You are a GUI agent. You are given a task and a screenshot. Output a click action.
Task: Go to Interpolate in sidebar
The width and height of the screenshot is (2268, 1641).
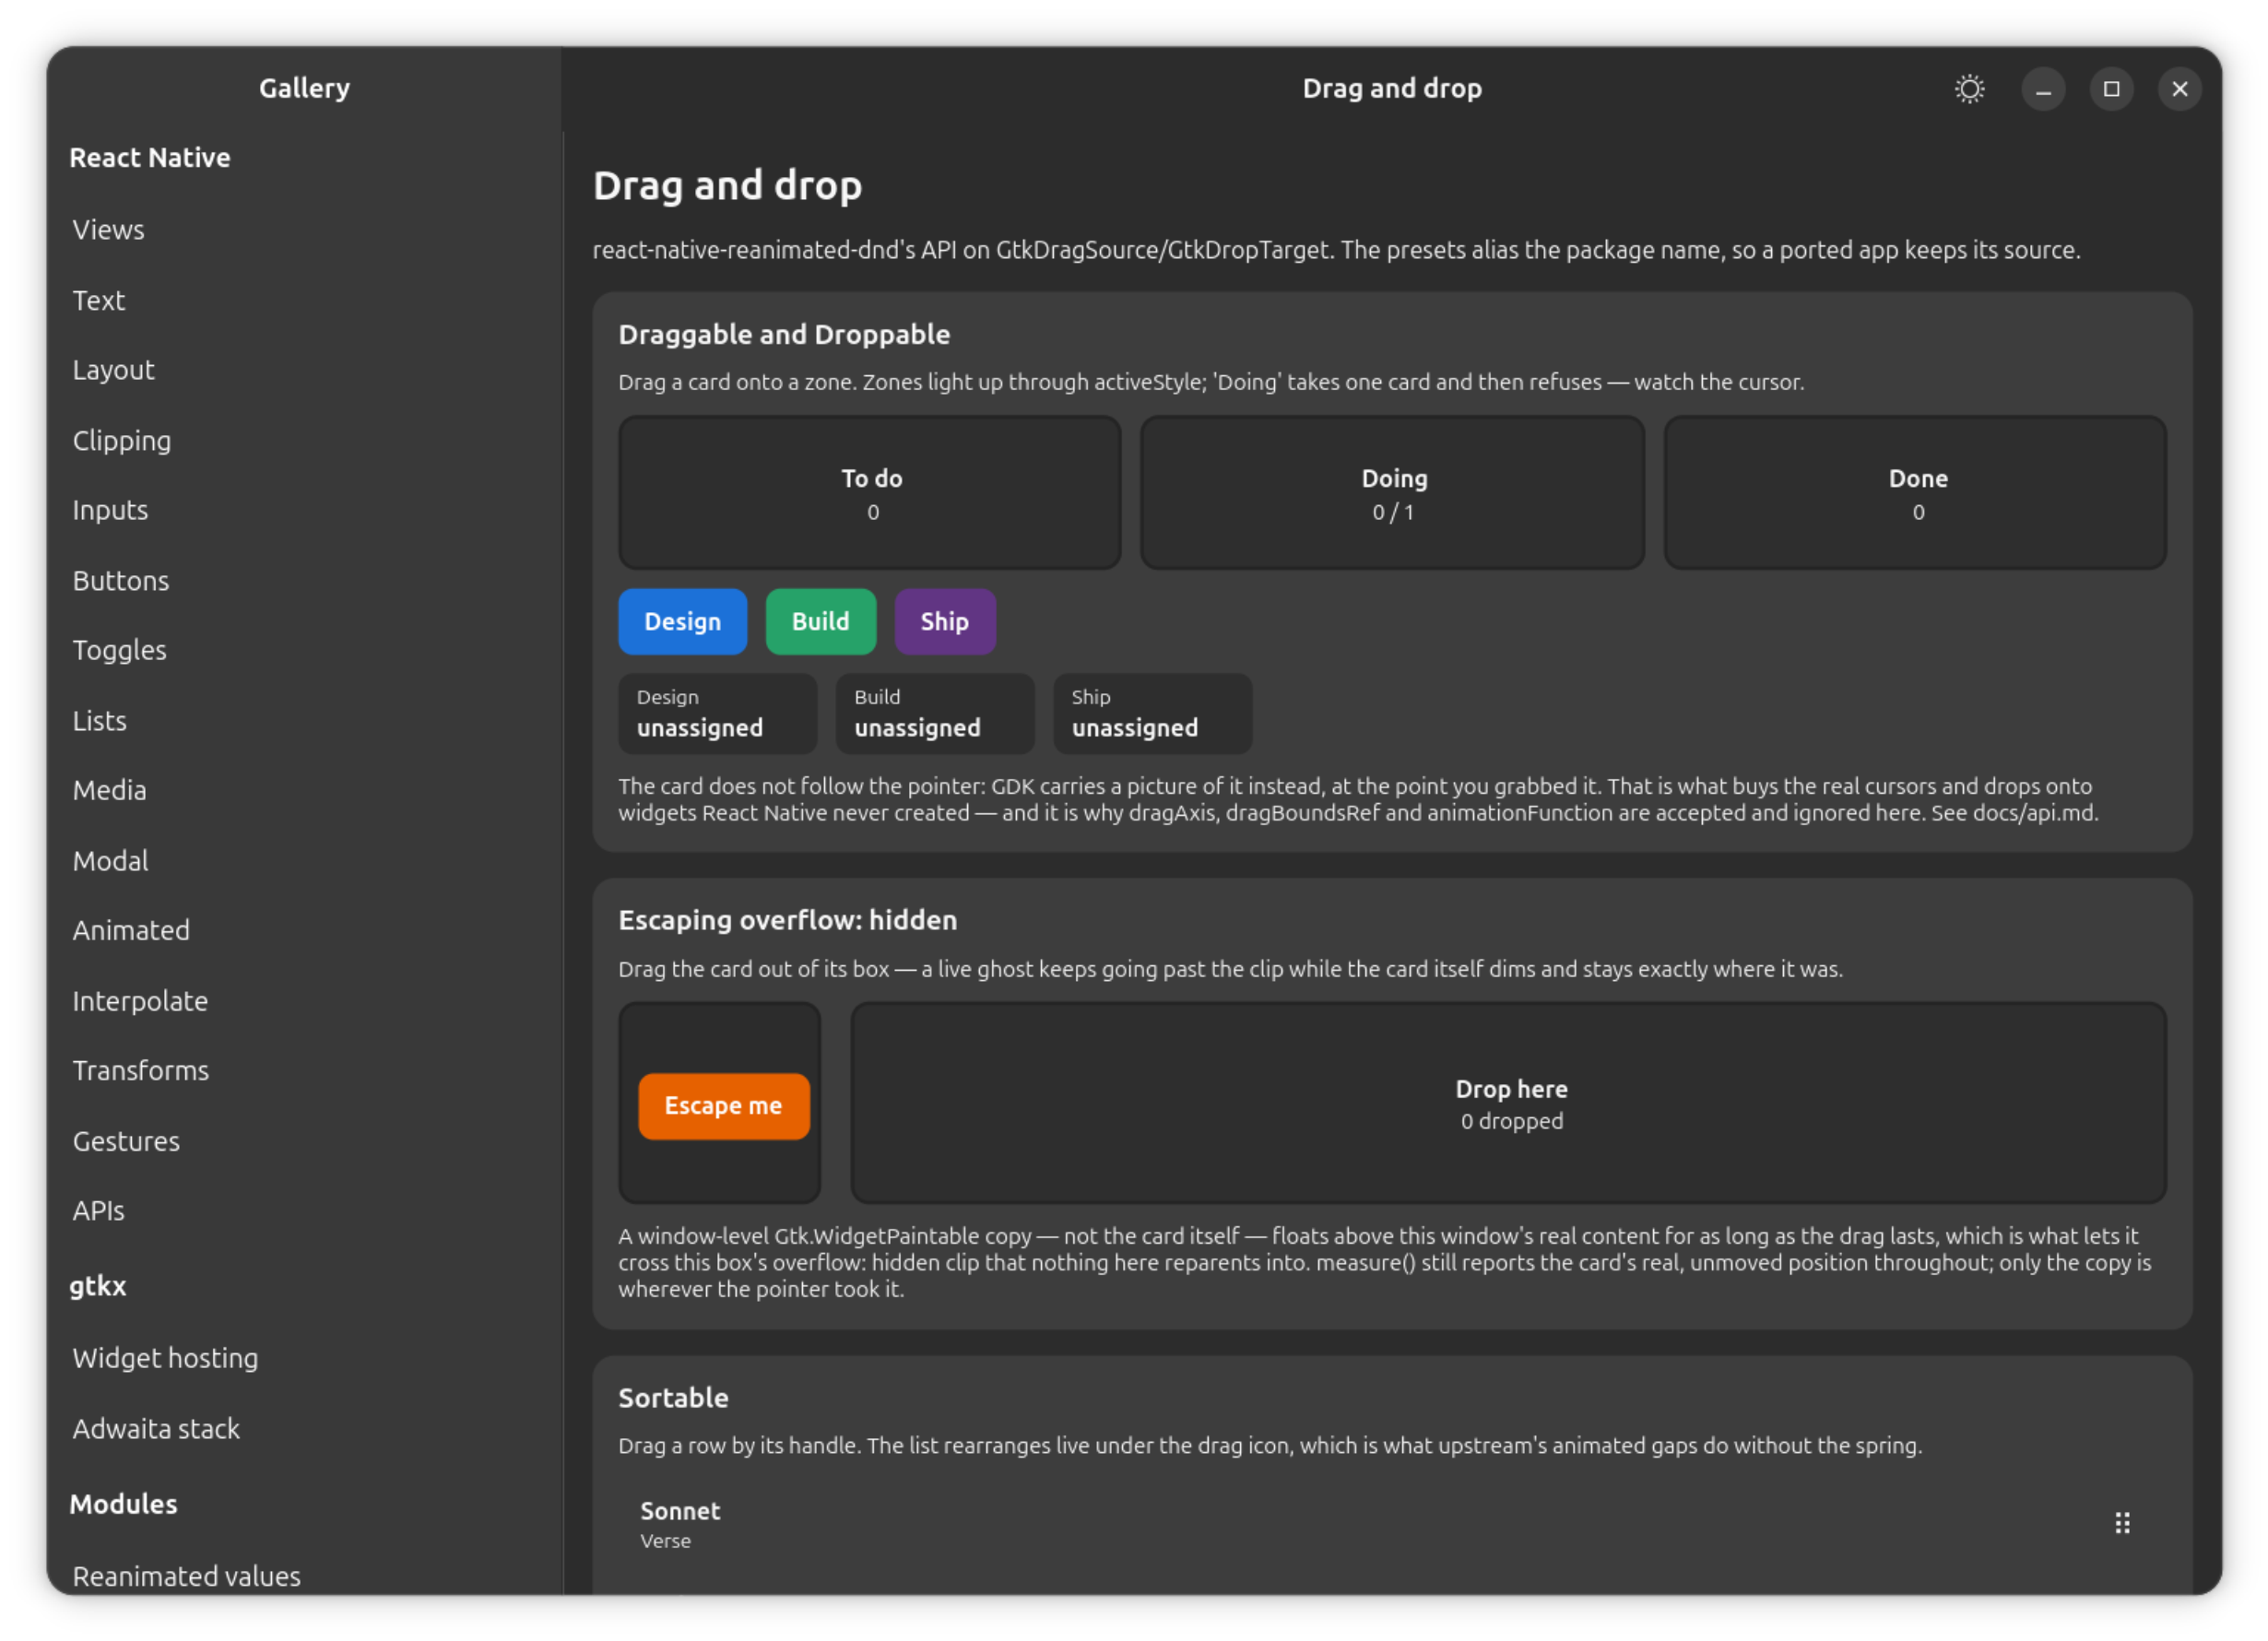pos(304,1000)
